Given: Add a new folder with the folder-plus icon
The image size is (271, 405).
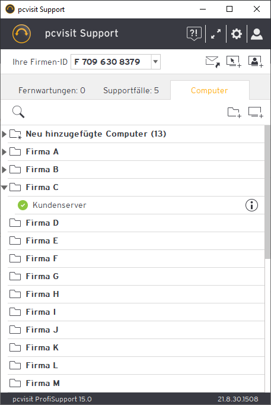Looking at the screenshot, I should (x=234, y=113).
